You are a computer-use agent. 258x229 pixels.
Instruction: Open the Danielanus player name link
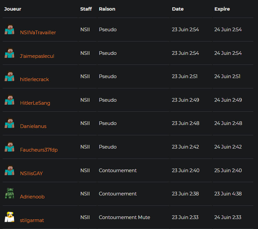[33, 126]
